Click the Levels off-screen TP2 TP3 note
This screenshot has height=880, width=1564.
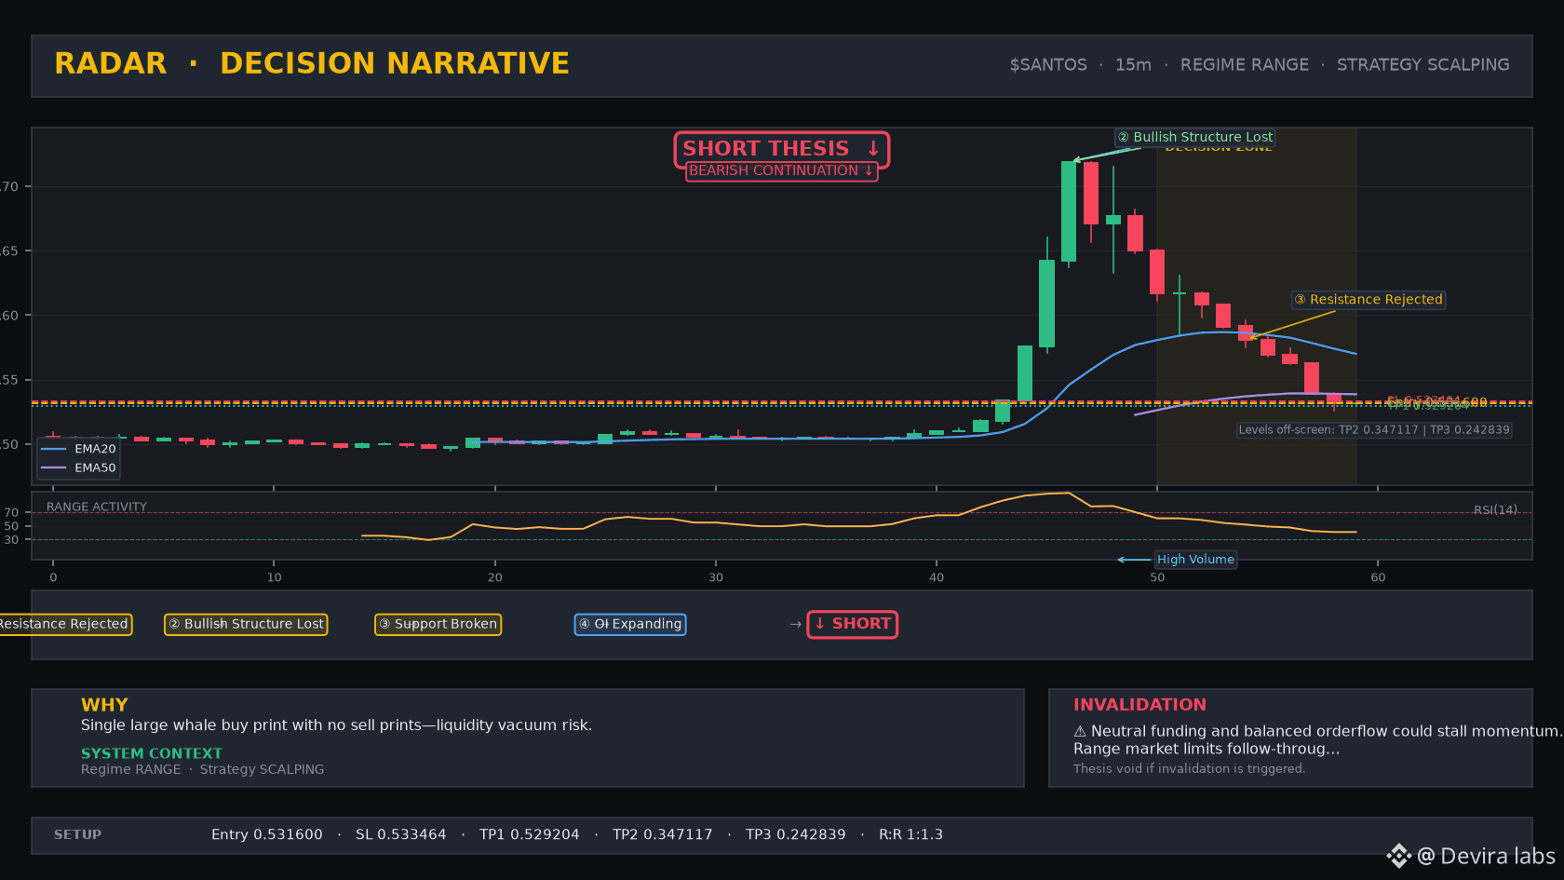[1374, 430]
